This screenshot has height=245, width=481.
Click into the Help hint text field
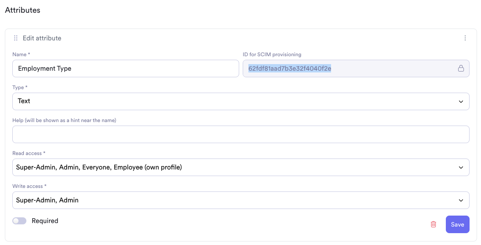coord(241,134)
